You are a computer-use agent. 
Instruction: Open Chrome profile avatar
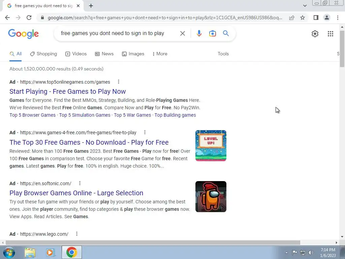point(327,18)
